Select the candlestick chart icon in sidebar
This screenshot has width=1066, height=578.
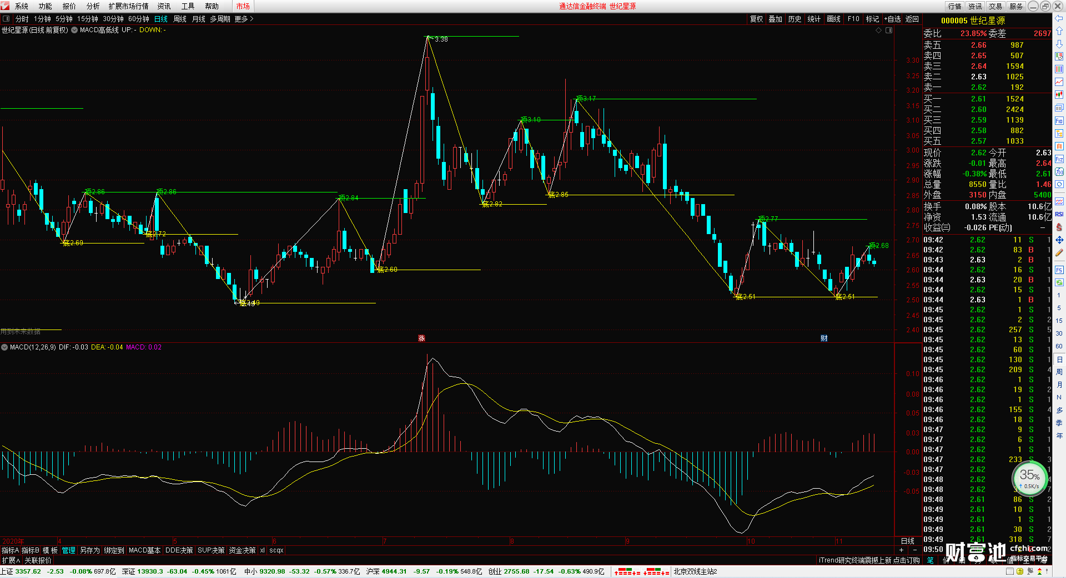(1059, 95)
